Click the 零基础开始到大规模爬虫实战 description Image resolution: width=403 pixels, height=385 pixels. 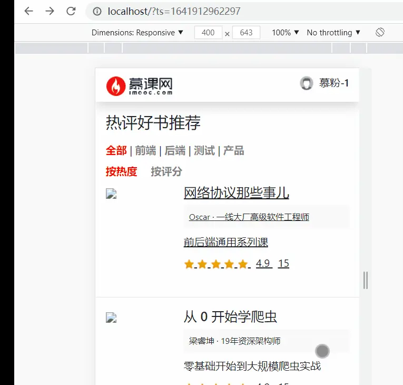click(x=252, y=366)
